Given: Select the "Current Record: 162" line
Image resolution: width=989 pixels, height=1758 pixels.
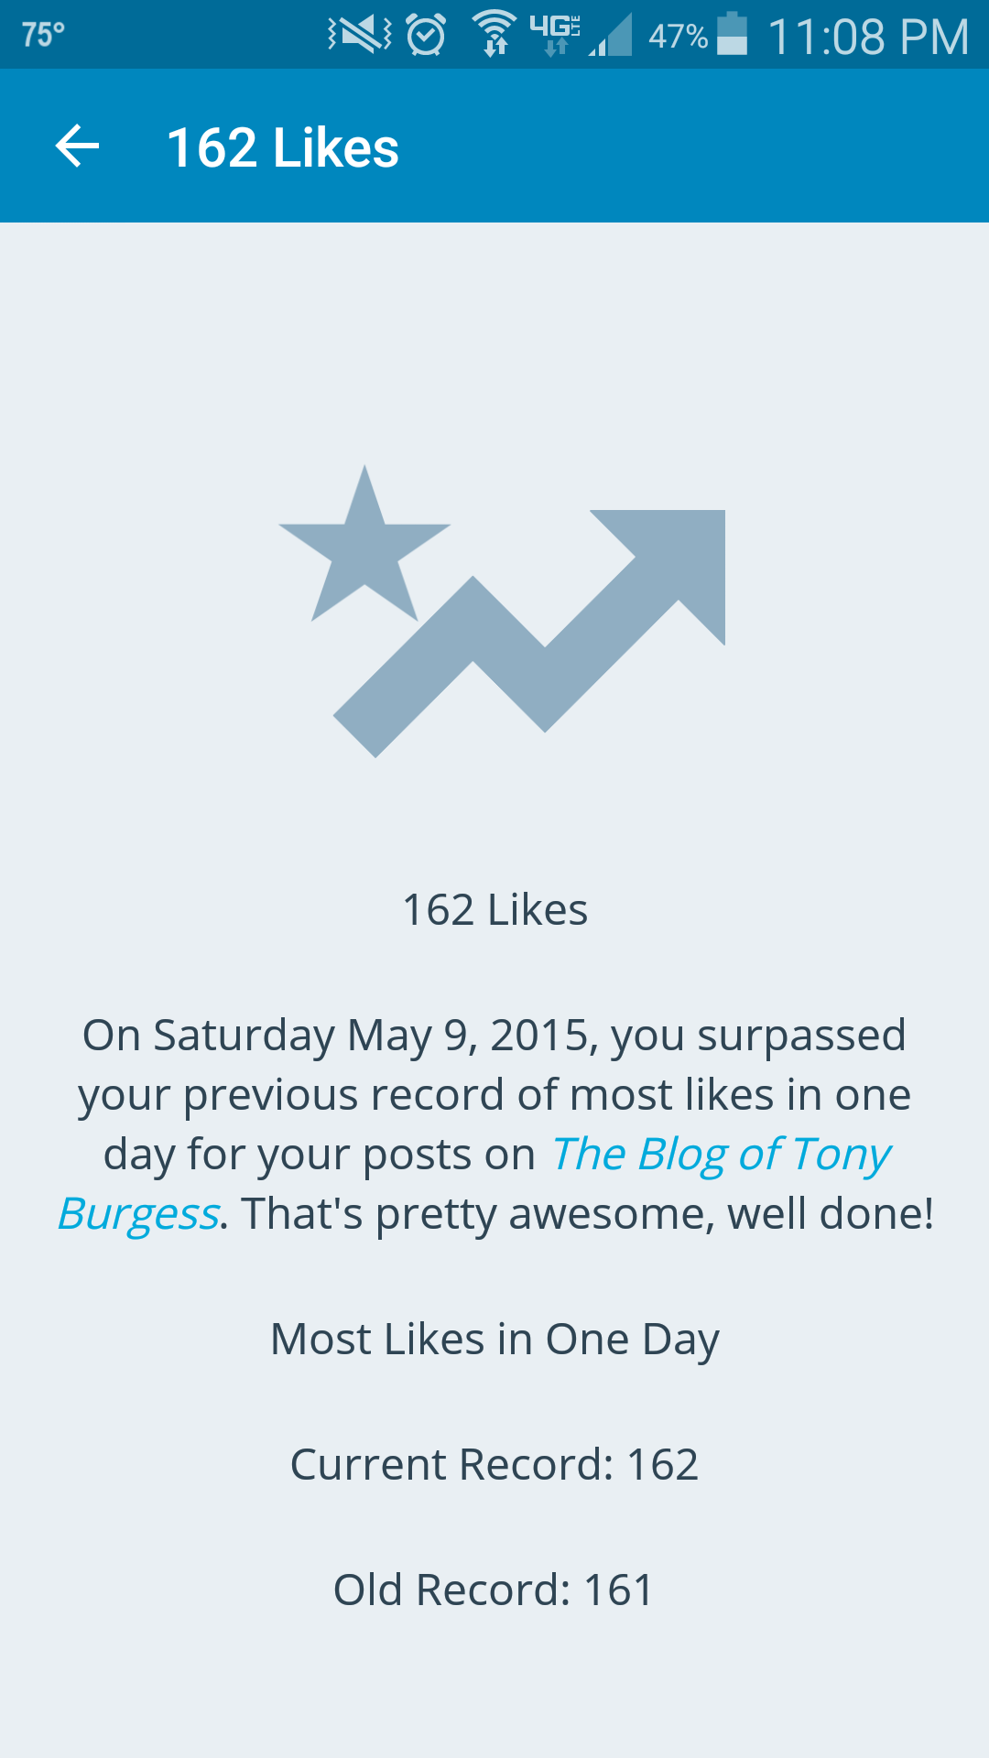Looking at the screenshot, I should [x=494, y=1464].
